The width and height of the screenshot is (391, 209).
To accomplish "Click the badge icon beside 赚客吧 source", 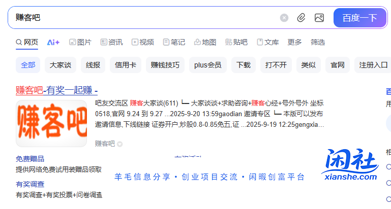I will [120, 144].
